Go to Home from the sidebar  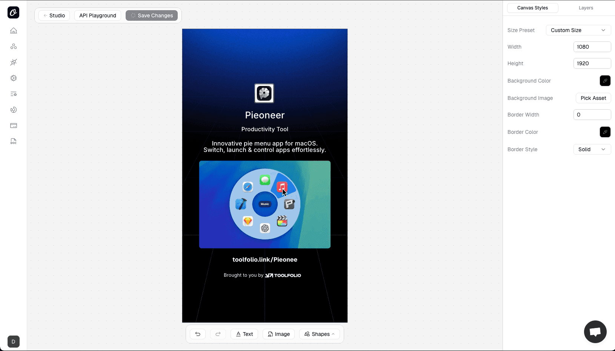pyautogui.click(x=14, y=31)
